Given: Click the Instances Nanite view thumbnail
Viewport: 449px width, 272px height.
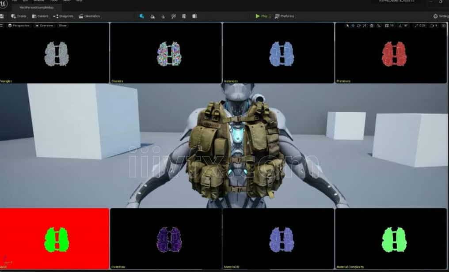Looking at the screenshot, I should [278, 53].
